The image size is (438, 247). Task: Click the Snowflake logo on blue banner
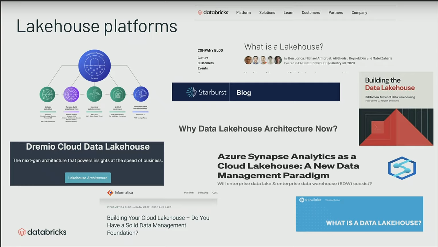tap(310, 200)
